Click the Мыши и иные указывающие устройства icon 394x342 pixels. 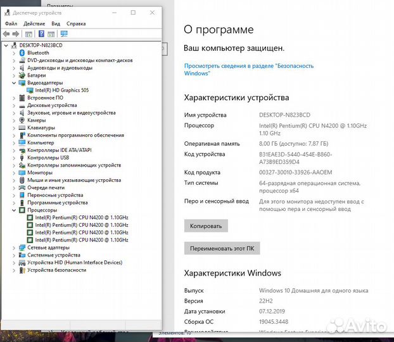[x=22, y=180]
